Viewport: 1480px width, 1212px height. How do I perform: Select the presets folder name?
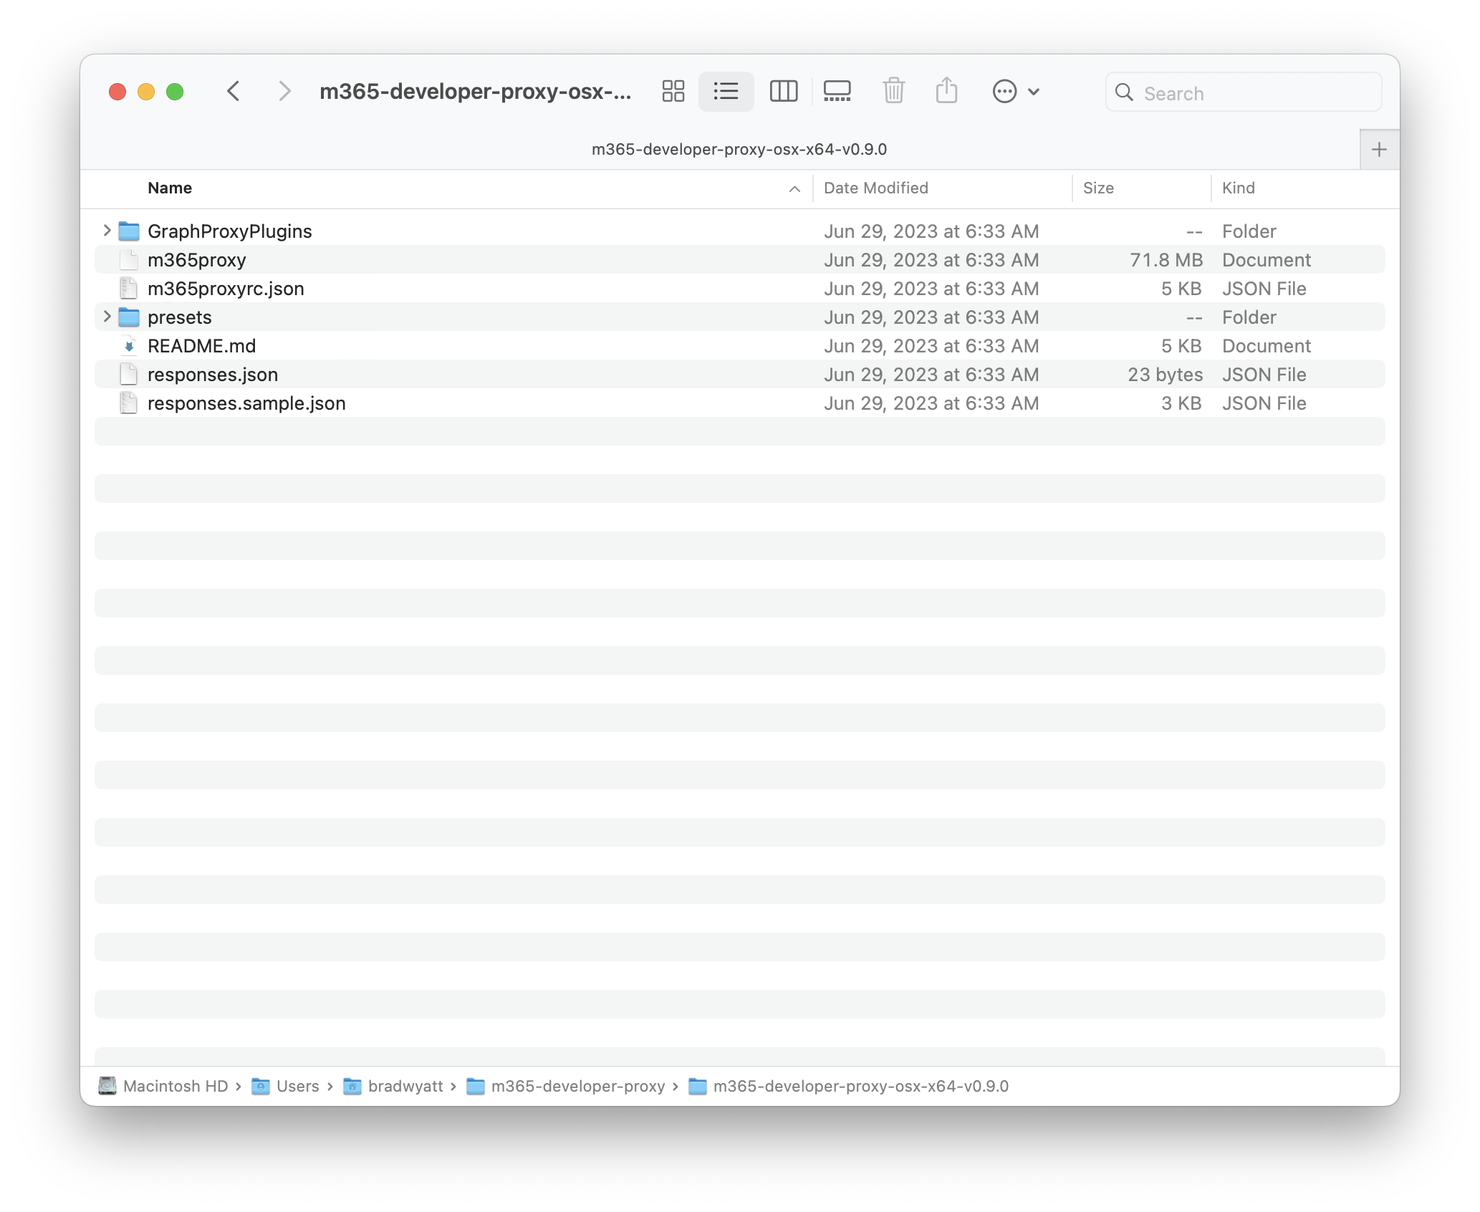click(179, 317)
